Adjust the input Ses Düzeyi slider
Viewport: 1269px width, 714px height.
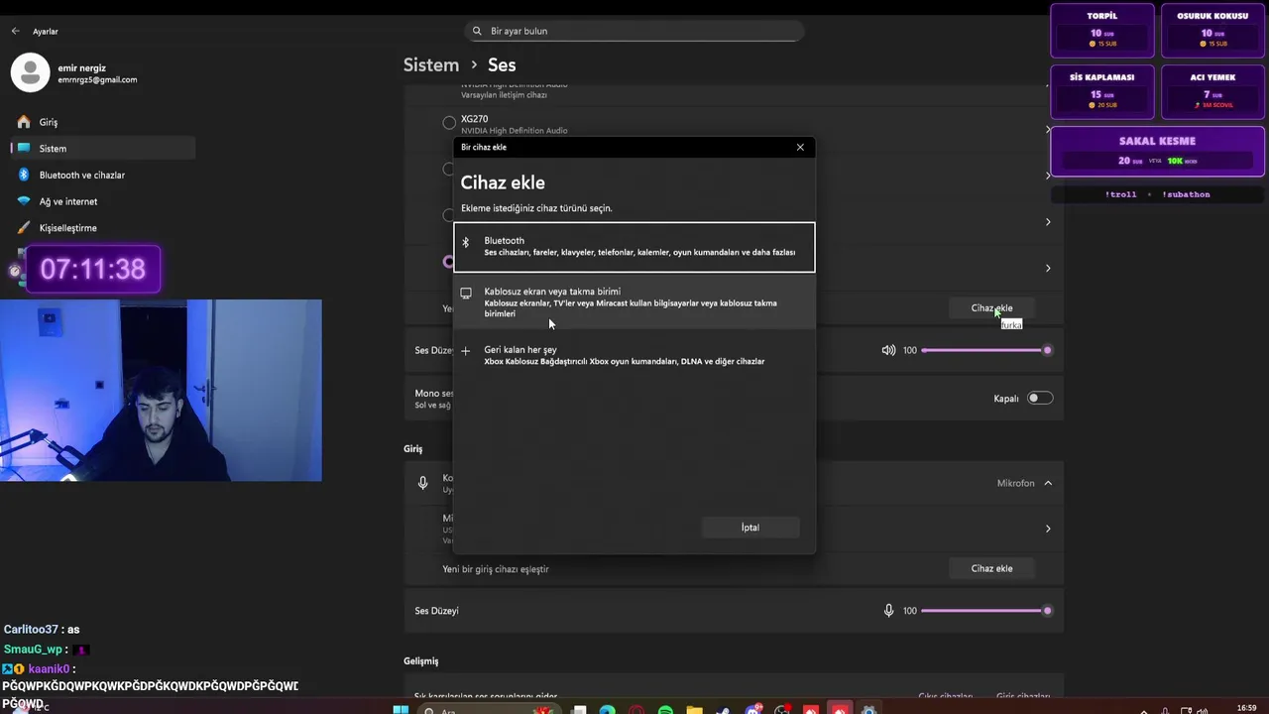[x=986, y=610]
